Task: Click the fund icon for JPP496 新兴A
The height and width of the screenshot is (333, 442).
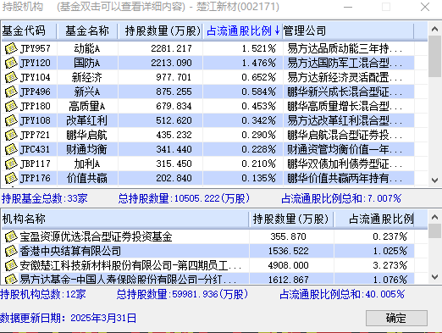Action: point(11,92)
